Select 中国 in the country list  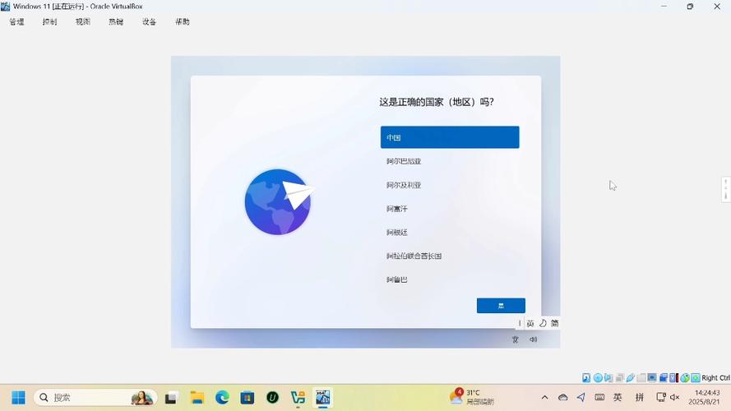(x=450, y=137)
